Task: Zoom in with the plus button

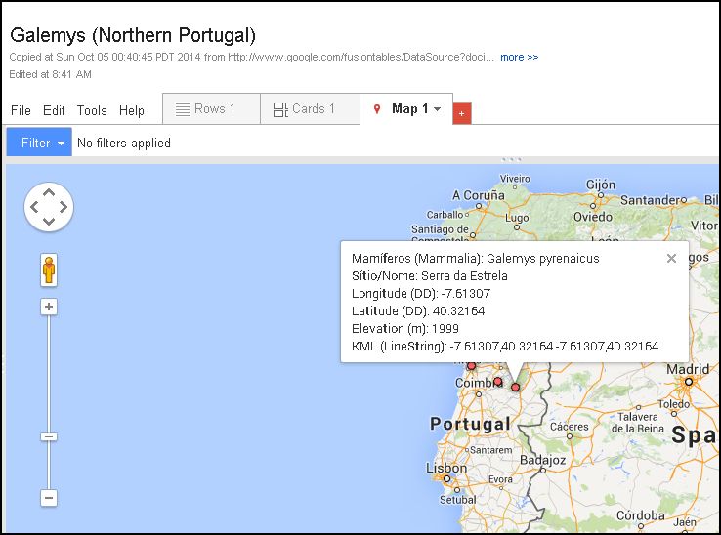Action: click(49, 307)
